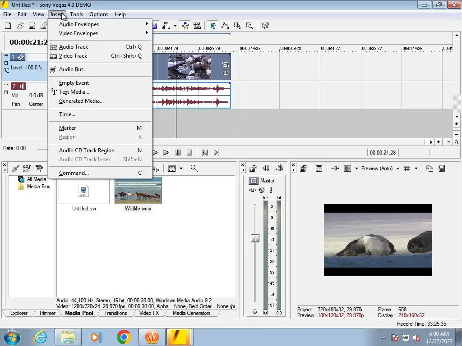Screen dimensions: 462x346
Task: Toggle Lock Envelopes to Events icon
Action: pos(185,26)
